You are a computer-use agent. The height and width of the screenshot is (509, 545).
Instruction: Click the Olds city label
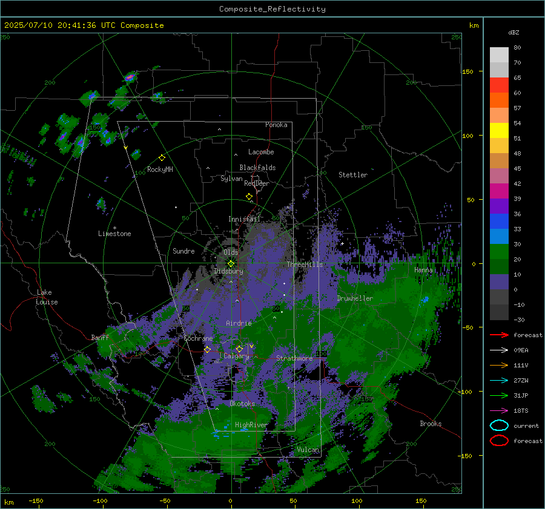(231, 252)
